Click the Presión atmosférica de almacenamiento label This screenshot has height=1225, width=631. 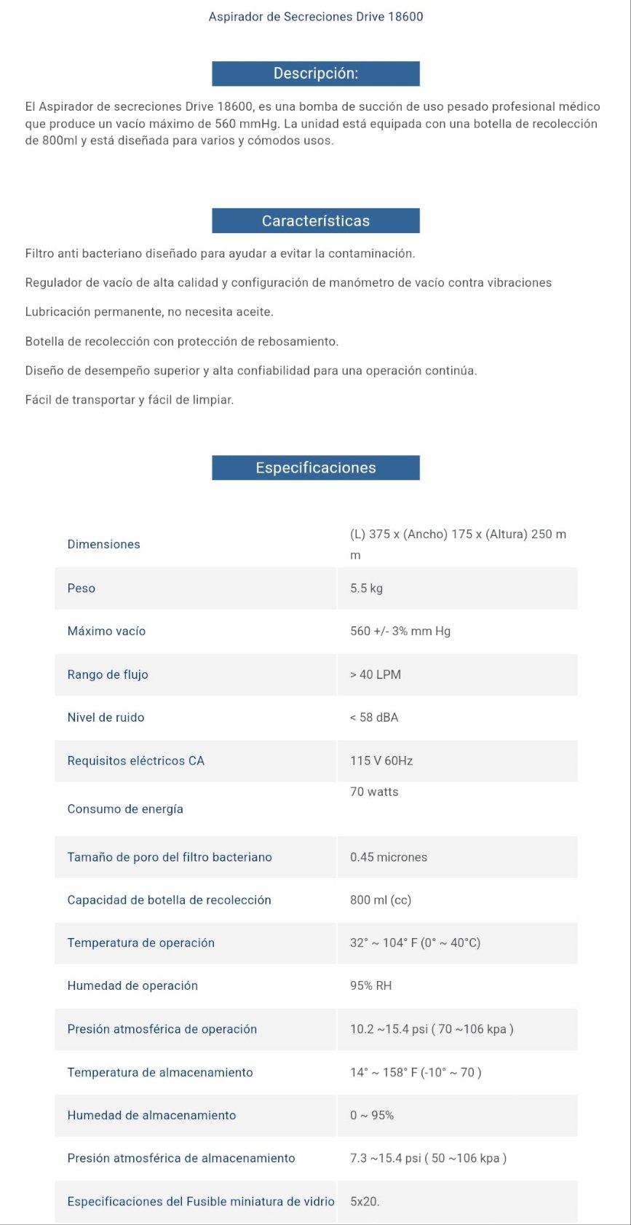click(x=181, y=1158)
